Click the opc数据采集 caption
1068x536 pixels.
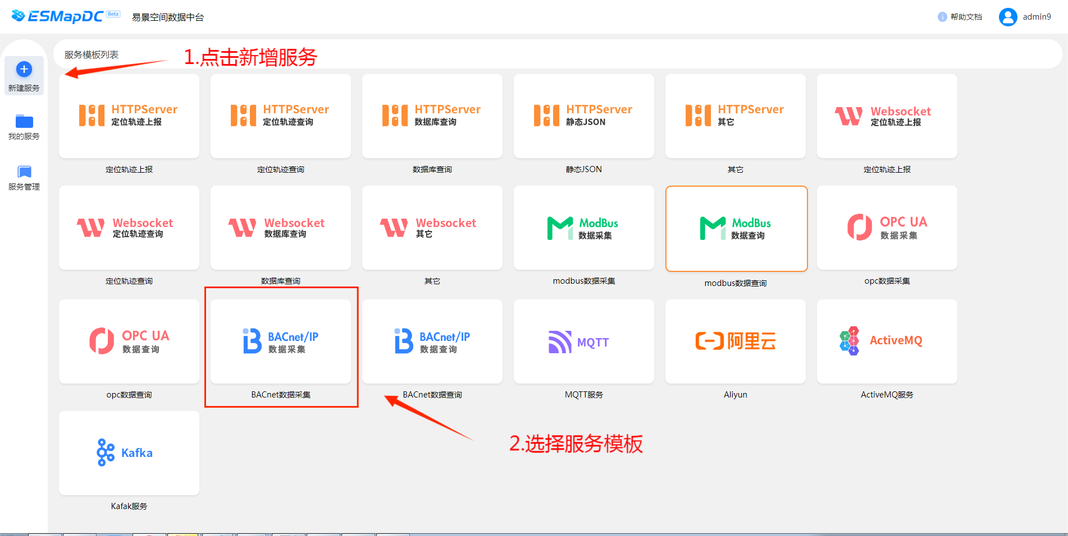[887, 281]
